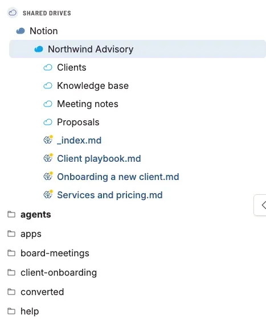This screenshot has width=266, height=319.
Task: Click the apps folder icon
Action: tap(11, 234)
